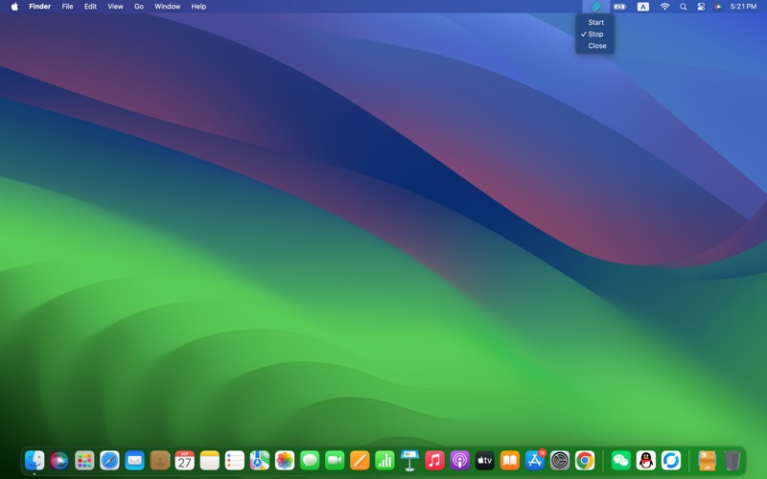Open the Window menu

tap(167, 7)
